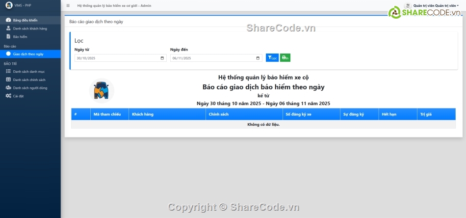
Task: Open calendar picker in Ngày đến field
Action: [258, 58]
